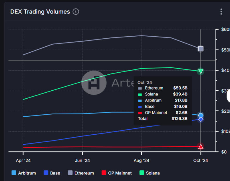Click the Arbitrum circle data marker
Viewport: 230px width, 181px height.
(201, 116)
